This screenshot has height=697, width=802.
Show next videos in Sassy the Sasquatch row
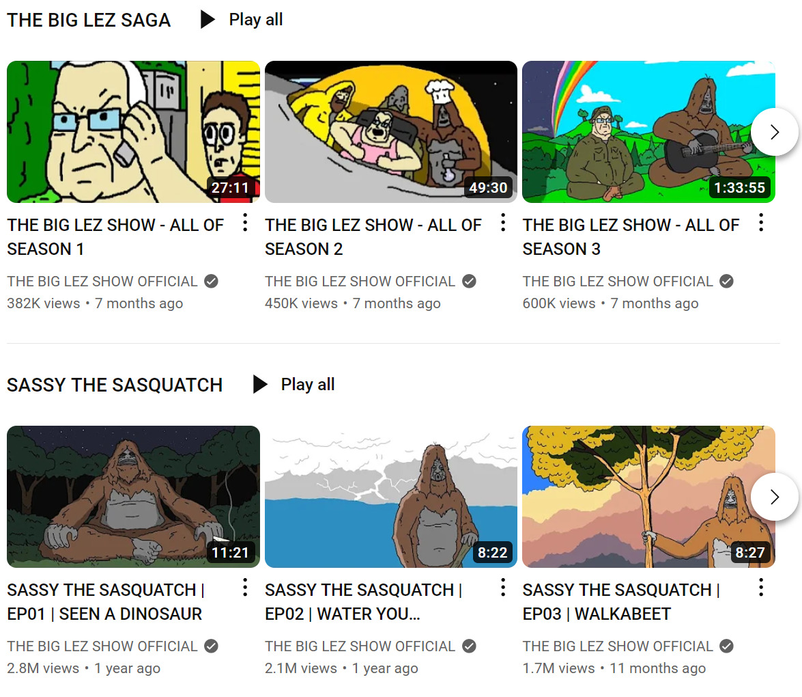[775, 497]
